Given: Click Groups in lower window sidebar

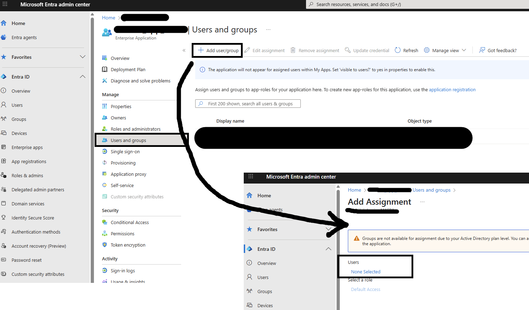Looking at the screenshot, I should coord(264,291).
